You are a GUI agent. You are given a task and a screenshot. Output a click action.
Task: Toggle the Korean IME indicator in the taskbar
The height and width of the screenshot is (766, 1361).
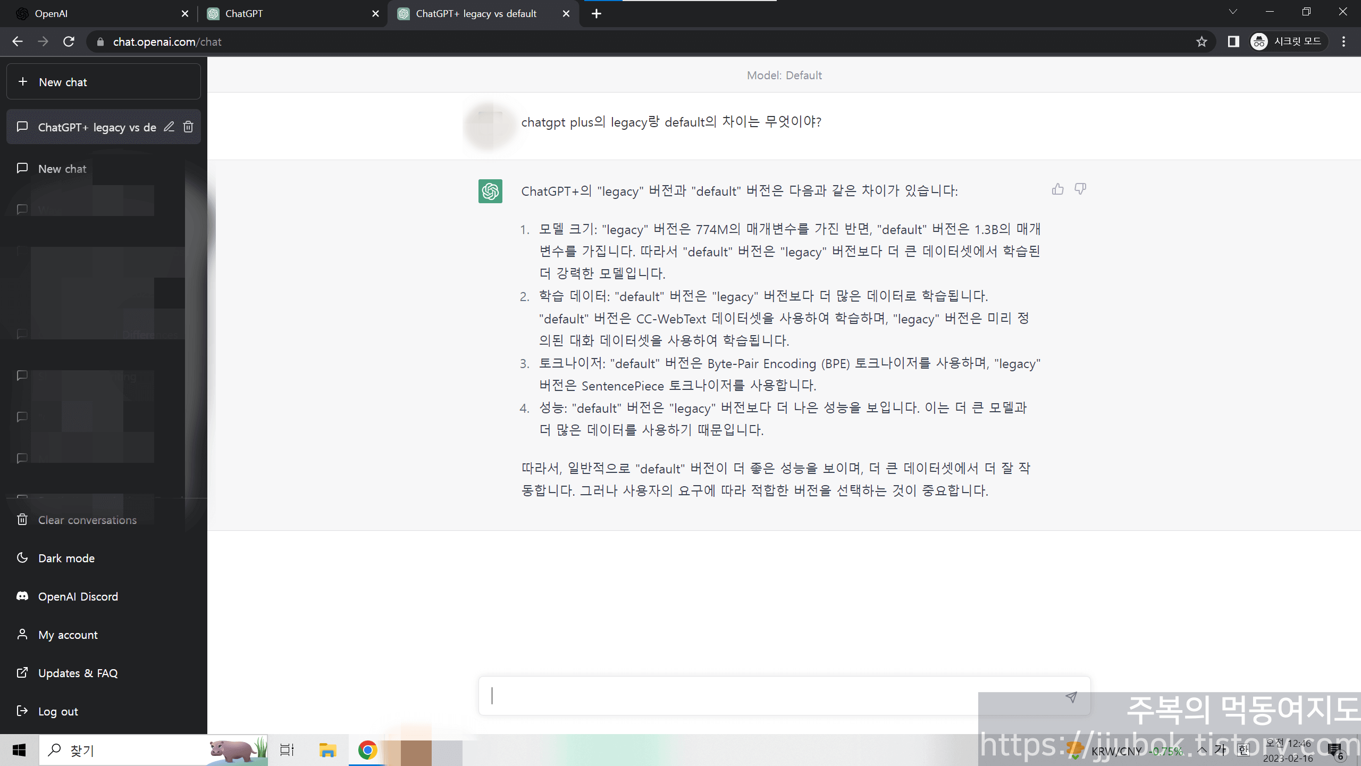(1243, 750)
